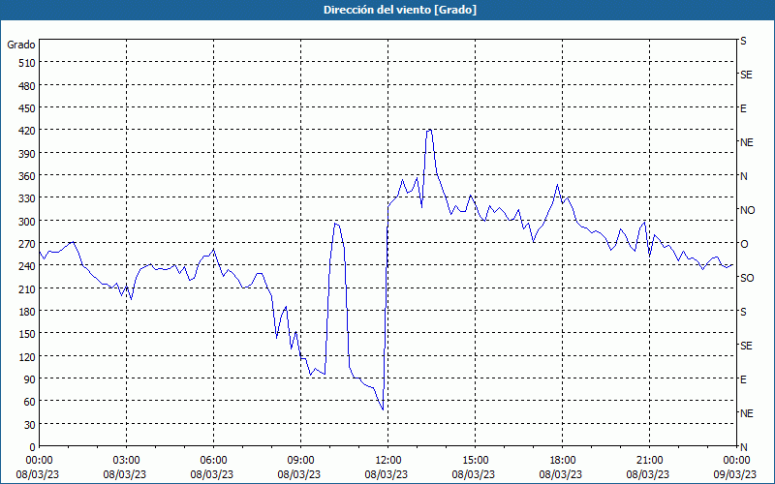Click the 06:00 time label
The height and width of the screenshot is (484, 775).
pyautogui.click(x=213, y=461)
